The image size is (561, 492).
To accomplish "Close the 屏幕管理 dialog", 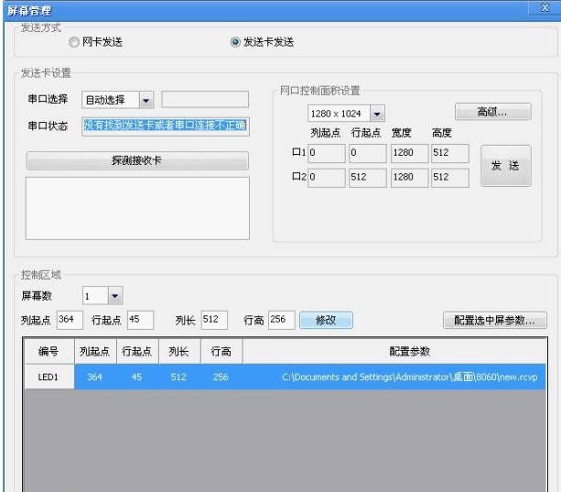I will tap(545, 7).
